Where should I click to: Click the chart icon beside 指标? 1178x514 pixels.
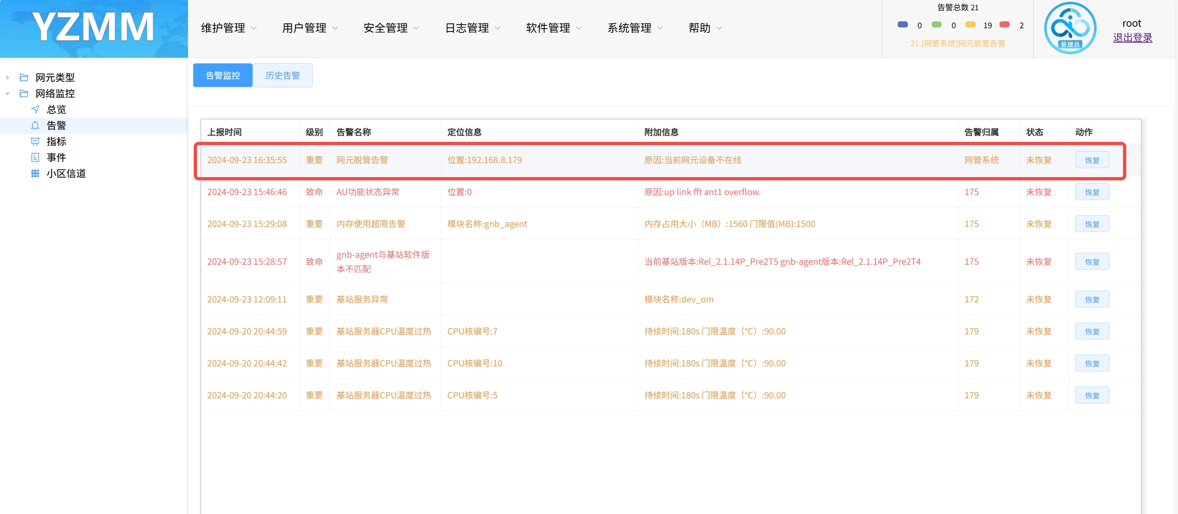point(35,141)
